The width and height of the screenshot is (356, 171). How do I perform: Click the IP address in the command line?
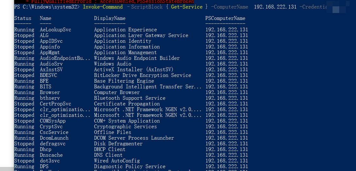[275, 7]
